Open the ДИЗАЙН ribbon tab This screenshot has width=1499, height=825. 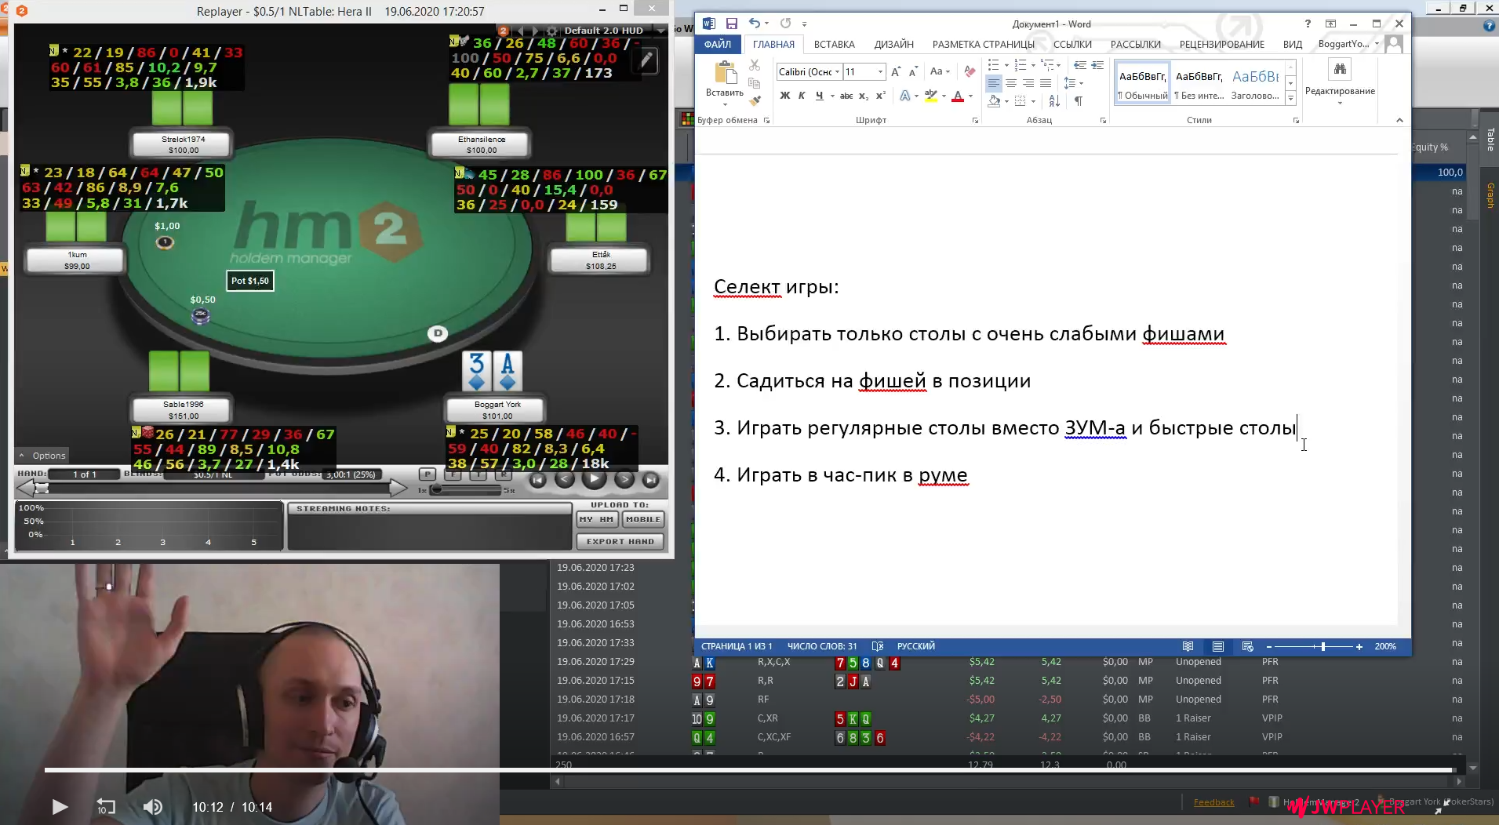click(893, 44)
